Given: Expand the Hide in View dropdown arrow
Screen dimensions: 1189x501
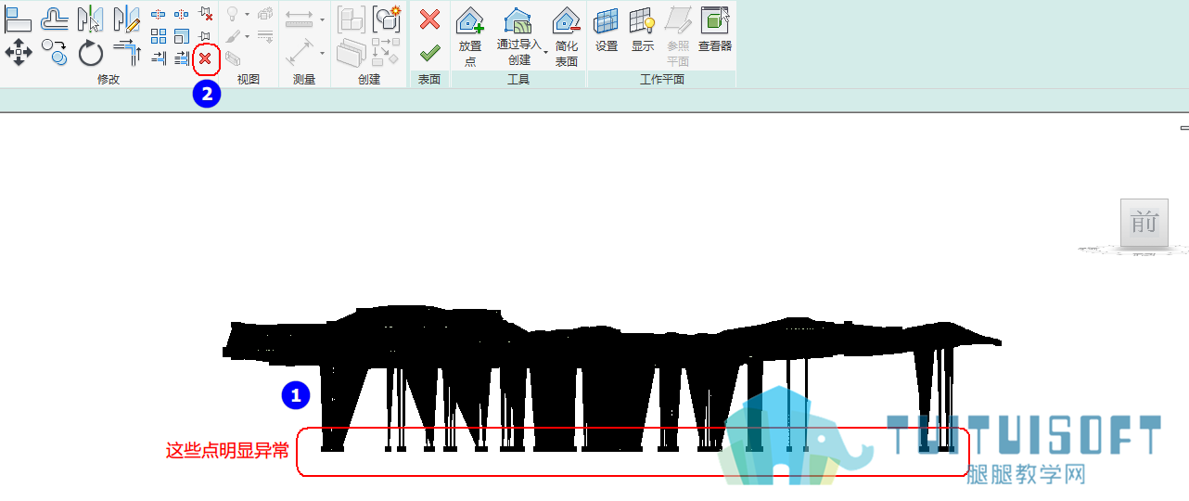Looking at the screenshot, I should (247, 14).
